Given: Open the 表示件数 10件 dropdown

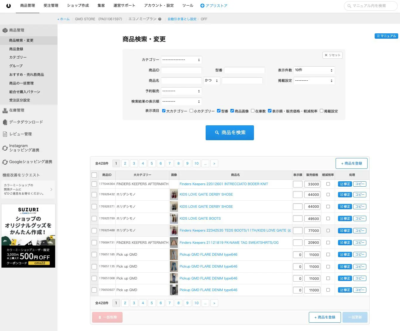Looking at the screenshot, I should pos(314,70).
